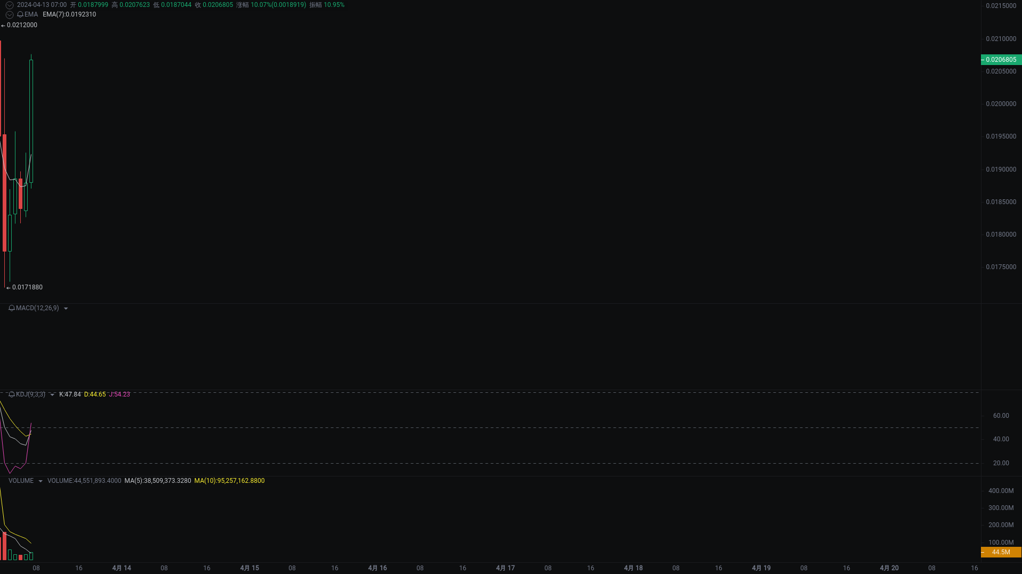
Task: Click the 0.0171880 low price marker
Action: [x=25, y=287]
